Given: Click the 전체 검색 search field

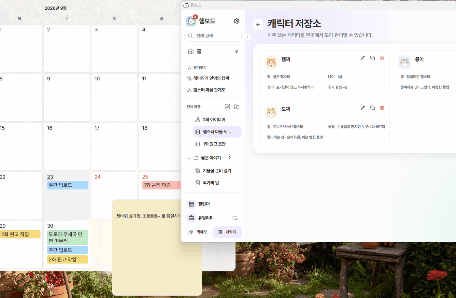Looking at the screenshot, I should [x=213, y=36].
